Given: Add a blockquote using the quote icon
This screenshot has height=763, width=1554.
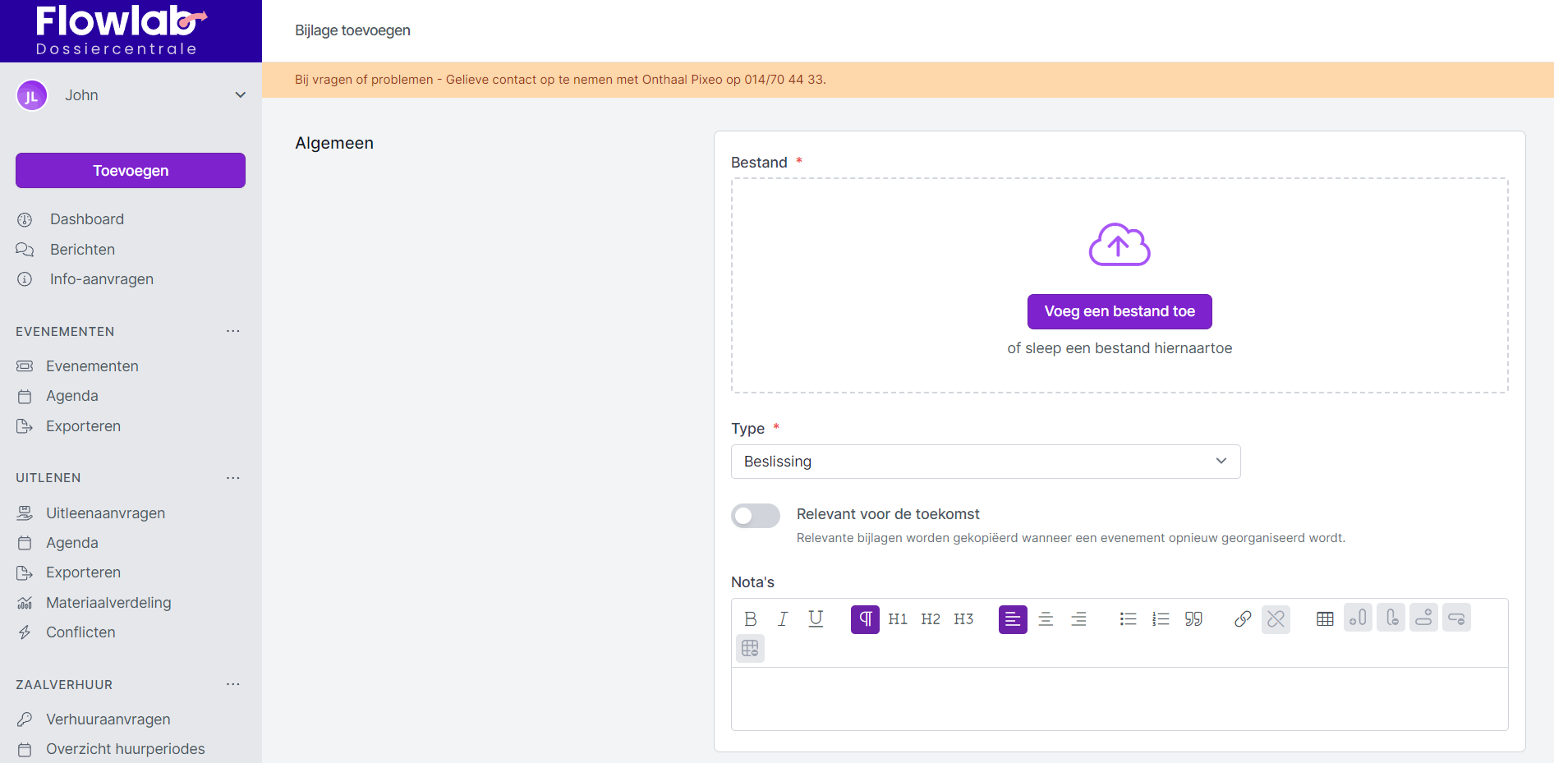Looking at the screenshot, I should [1193, 618].
